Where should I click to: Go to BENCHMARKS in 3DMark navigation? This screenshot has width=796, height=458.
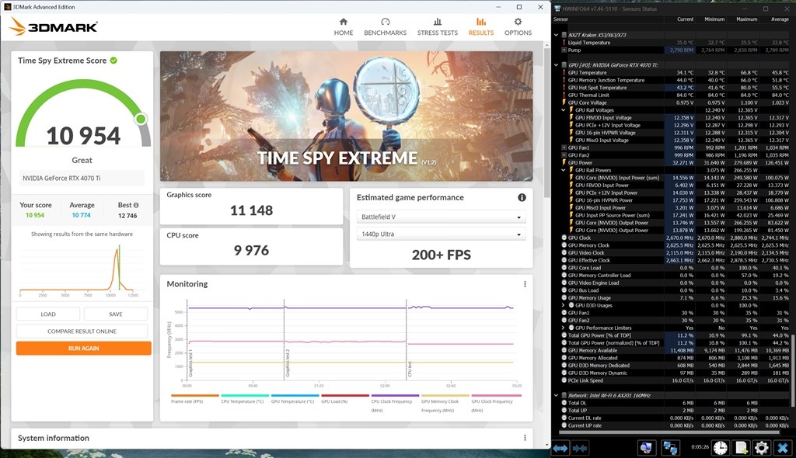point(385,27)
